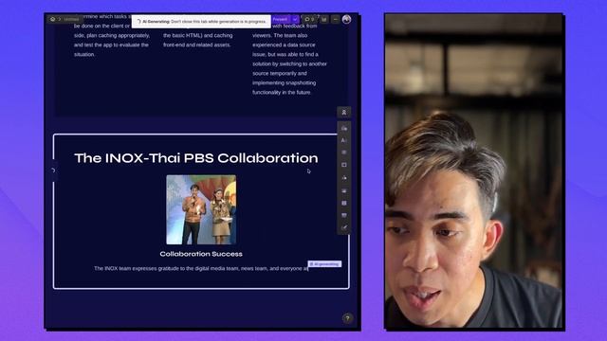607x341 pixels.
Task: Expand the Present dropdown arrow
Action: pos(295,19)
